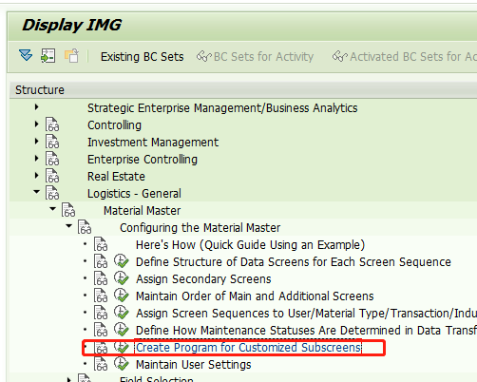Expand the Real Estate node

(x=37, y=176)
